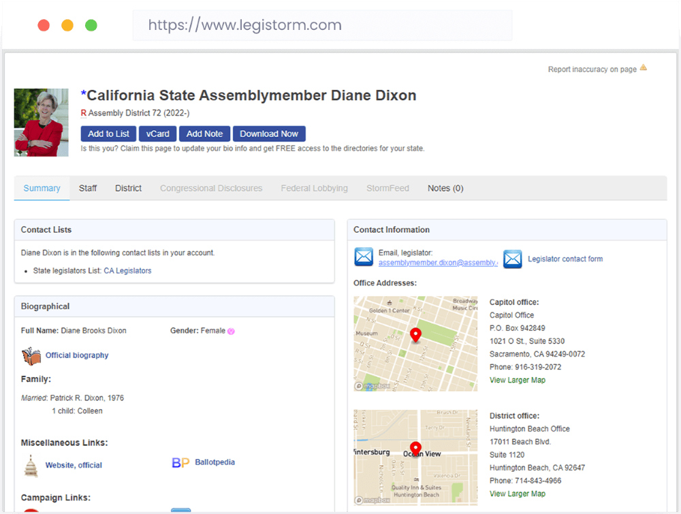Click the red pin on the Sacramento map
Image resolution: width=681 pixels, height=514 pixels.
point(416,335)
